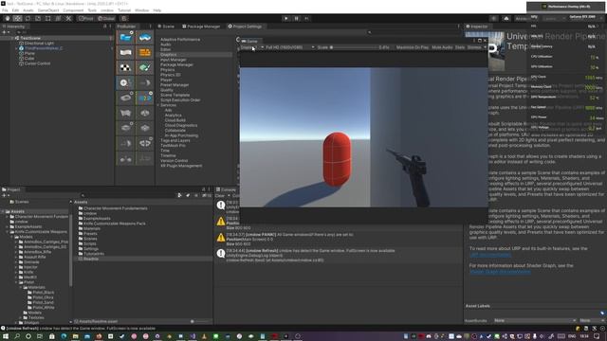Select the Rect tool in toolbar
Image resolution: width=607 pixels, height=341 pixels.
pyautogui.click(x=48, y=19)
